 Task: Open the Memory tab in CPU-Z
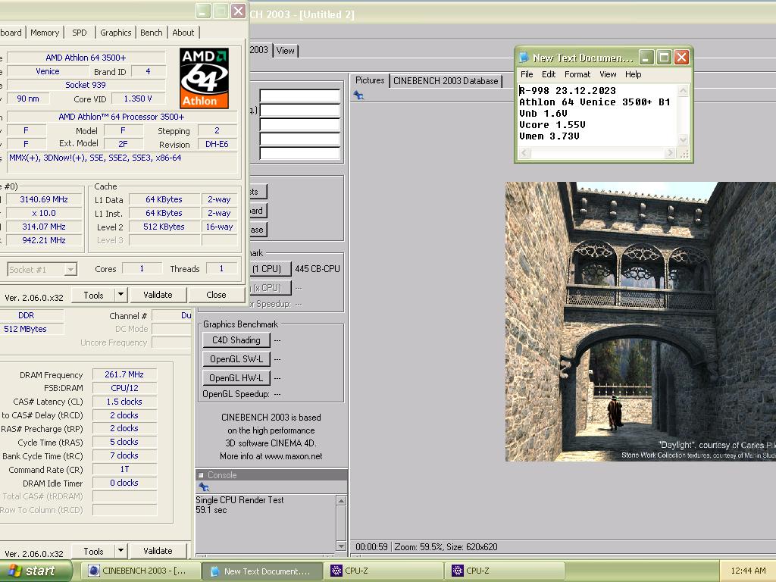click(45, 33)
